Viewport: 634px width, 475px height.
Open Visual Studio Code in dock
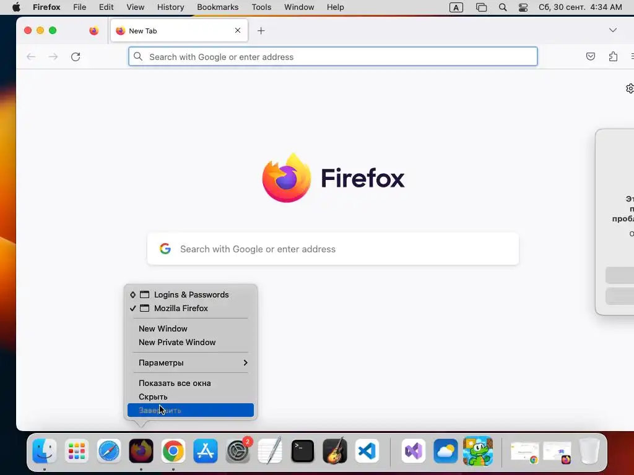coord(367,451)
